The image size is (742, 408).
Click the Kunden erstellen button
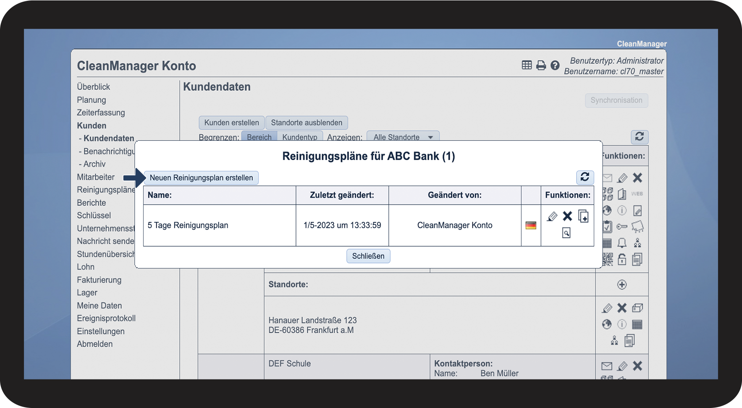coord(231,123)
